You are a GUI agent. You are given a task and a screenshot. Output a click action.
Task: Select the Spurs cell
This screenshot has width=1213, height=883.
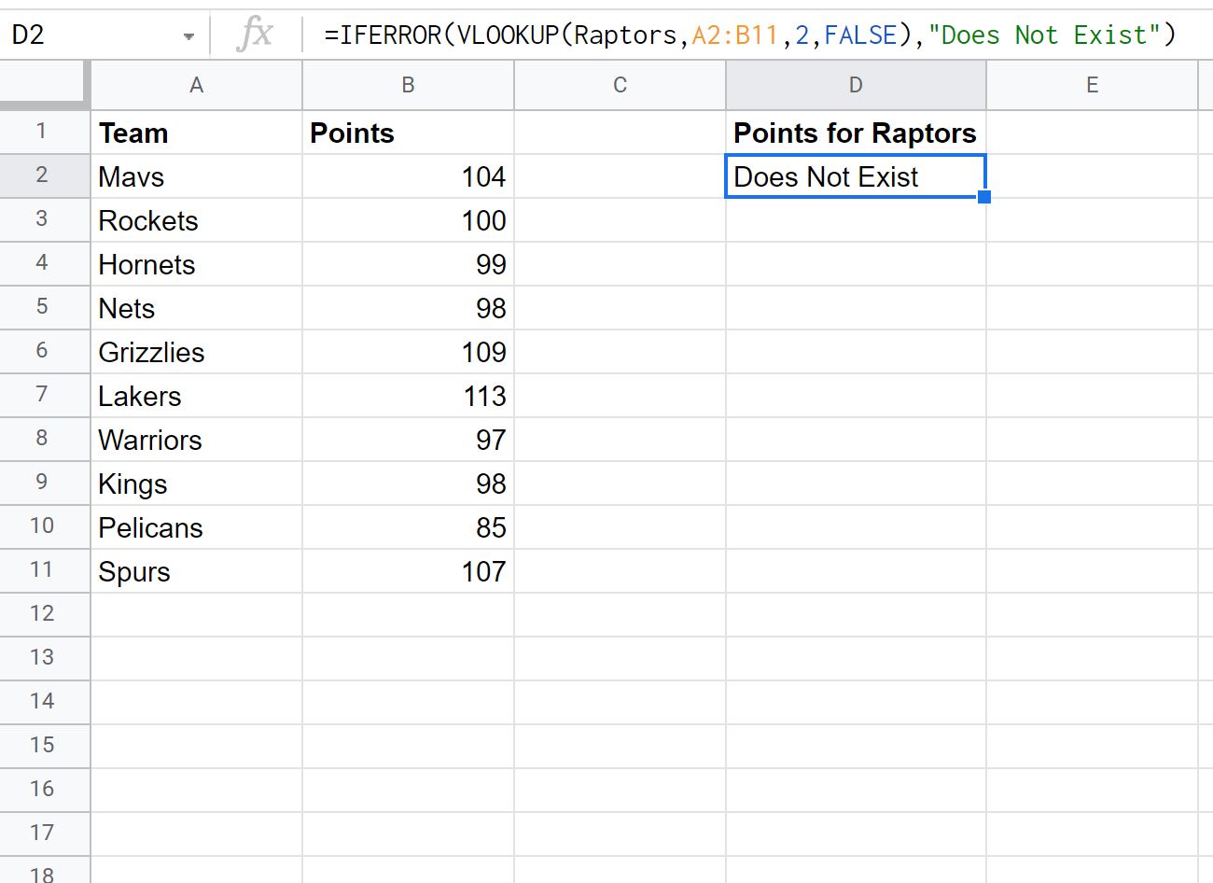(197, 571)
